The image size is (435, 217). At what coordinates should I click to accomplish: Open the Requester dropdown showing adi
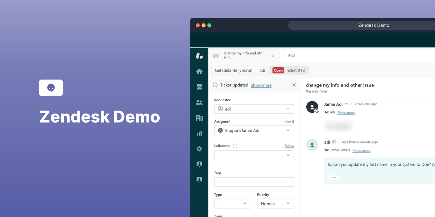coord(254,109)
